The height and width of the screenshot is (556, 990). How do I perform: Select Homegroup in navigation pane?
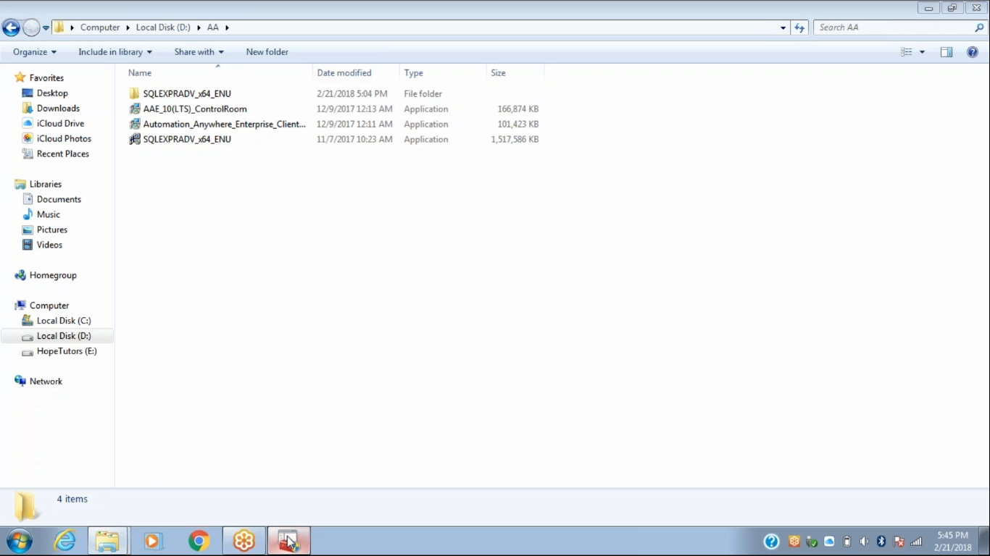(x=52, y=276)
